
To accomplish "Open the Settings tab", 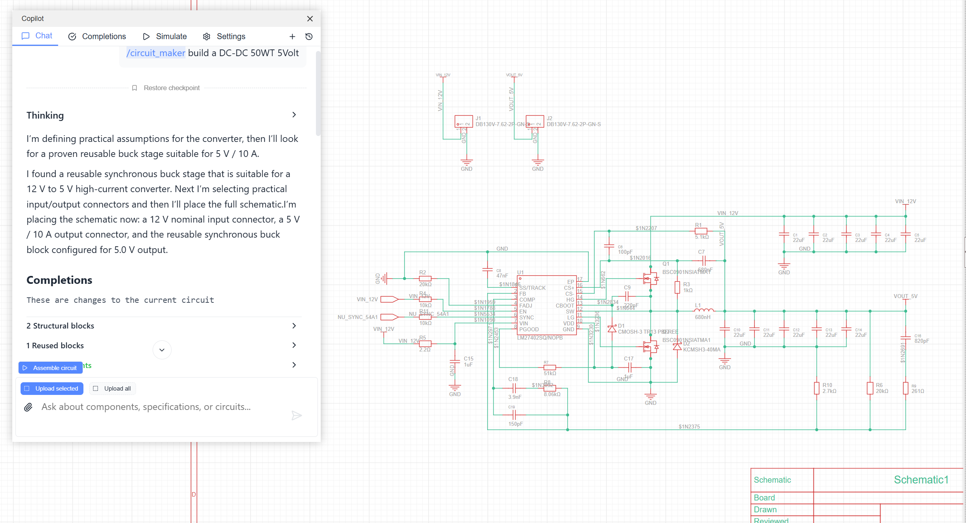I will pos(224,36).
